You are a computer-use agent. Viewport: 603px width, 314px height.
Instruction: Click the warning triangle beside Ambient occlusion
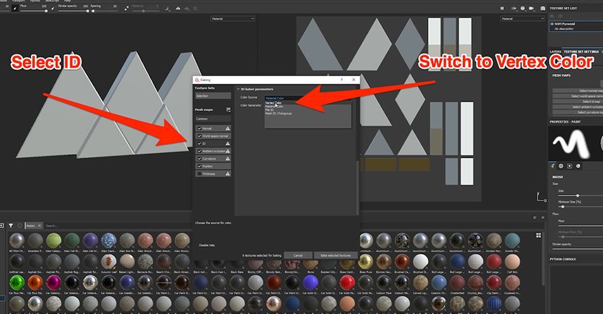pos(228,151)
